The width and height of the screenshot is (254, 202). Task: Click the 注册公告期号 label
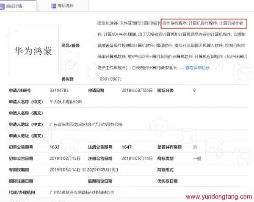100,147
